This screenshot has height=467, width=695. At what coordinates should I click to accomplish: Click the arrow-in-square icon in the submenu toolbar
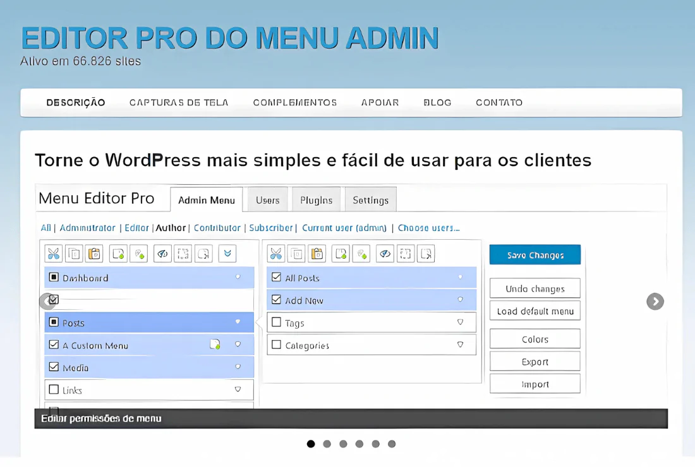[426, 254]
